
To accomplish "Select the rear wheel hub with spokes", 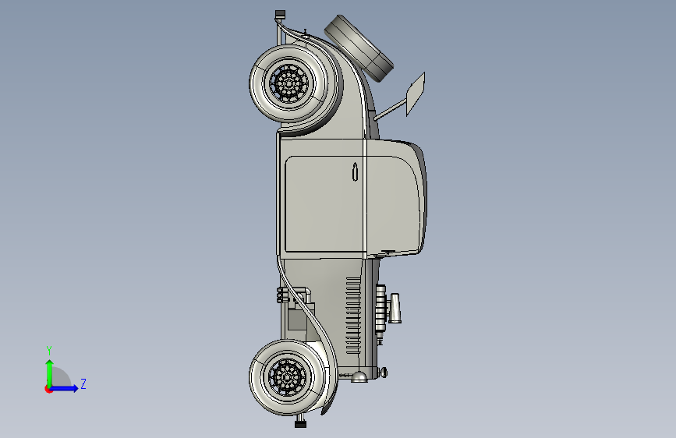I will pos(288,83).
